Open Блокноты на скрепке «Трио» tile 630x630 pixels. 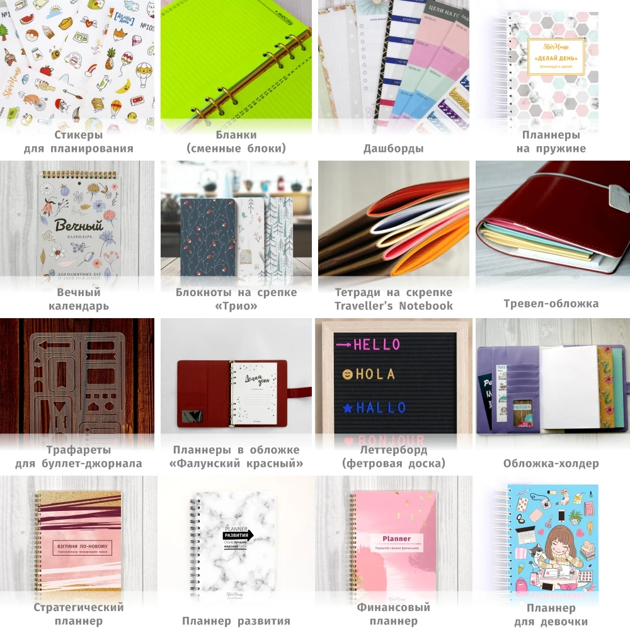236,221
